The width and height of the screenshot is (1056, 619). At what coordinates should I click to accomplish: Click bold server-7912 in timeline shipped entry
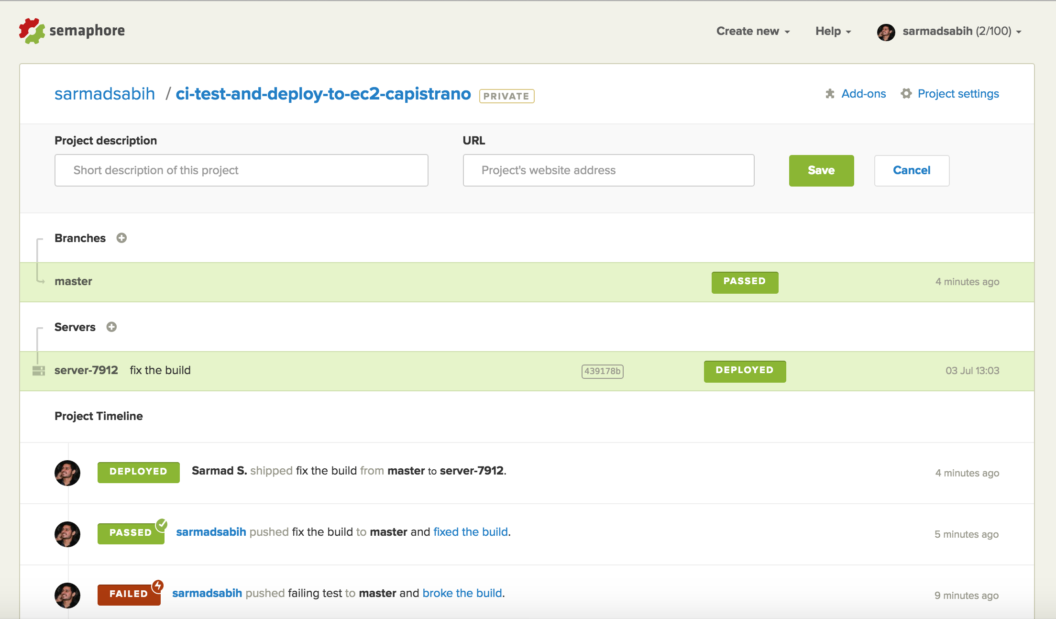(472, 471)
